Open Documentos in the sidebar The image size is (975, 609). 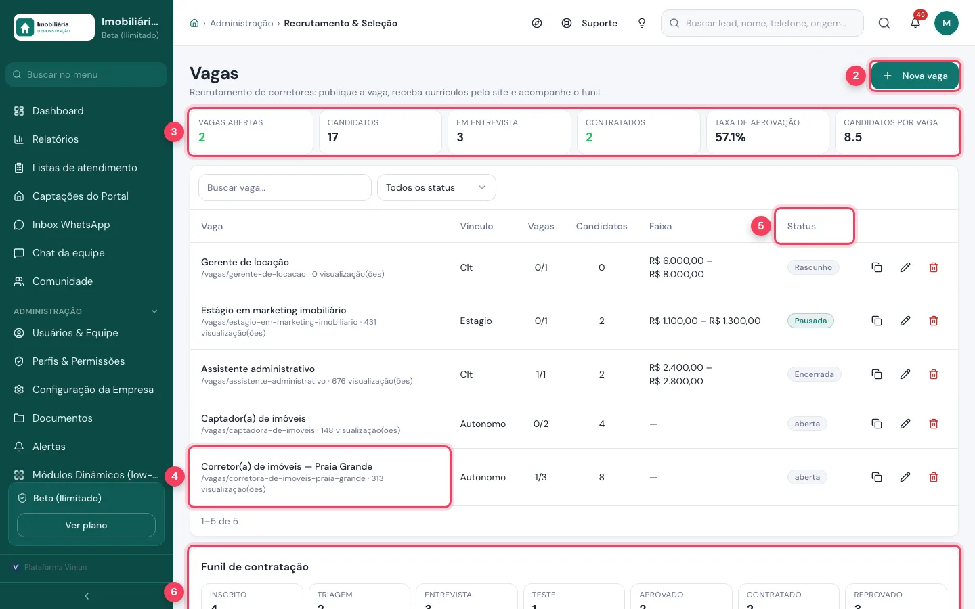point(87,418)
